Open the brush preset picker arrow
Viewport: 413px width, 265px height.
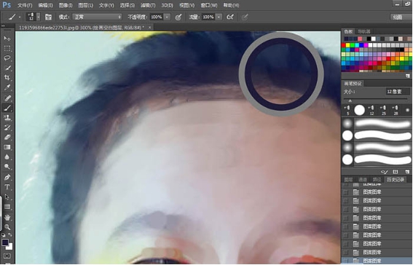click(39, 17)
